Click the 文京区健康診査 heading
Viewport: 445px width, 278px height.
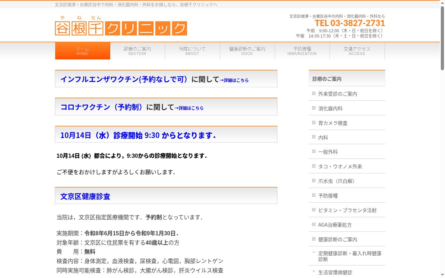tap(85, 196)
